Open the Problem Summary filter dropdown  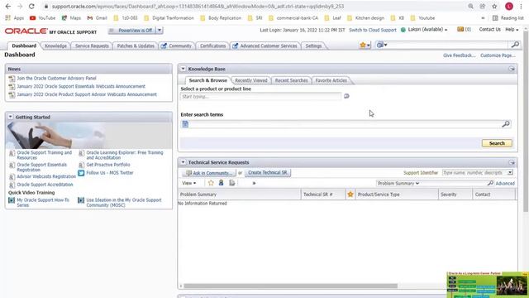pyautogui.click(x=398, y=183)
